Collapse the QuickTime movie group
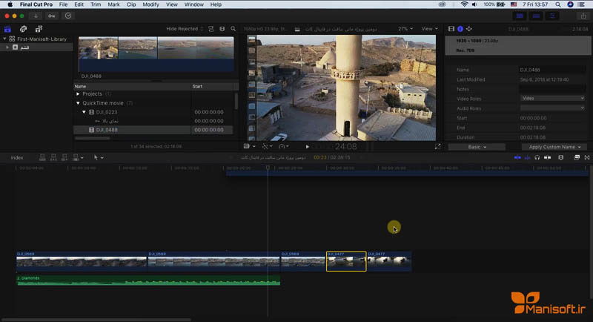 point(79,103)
